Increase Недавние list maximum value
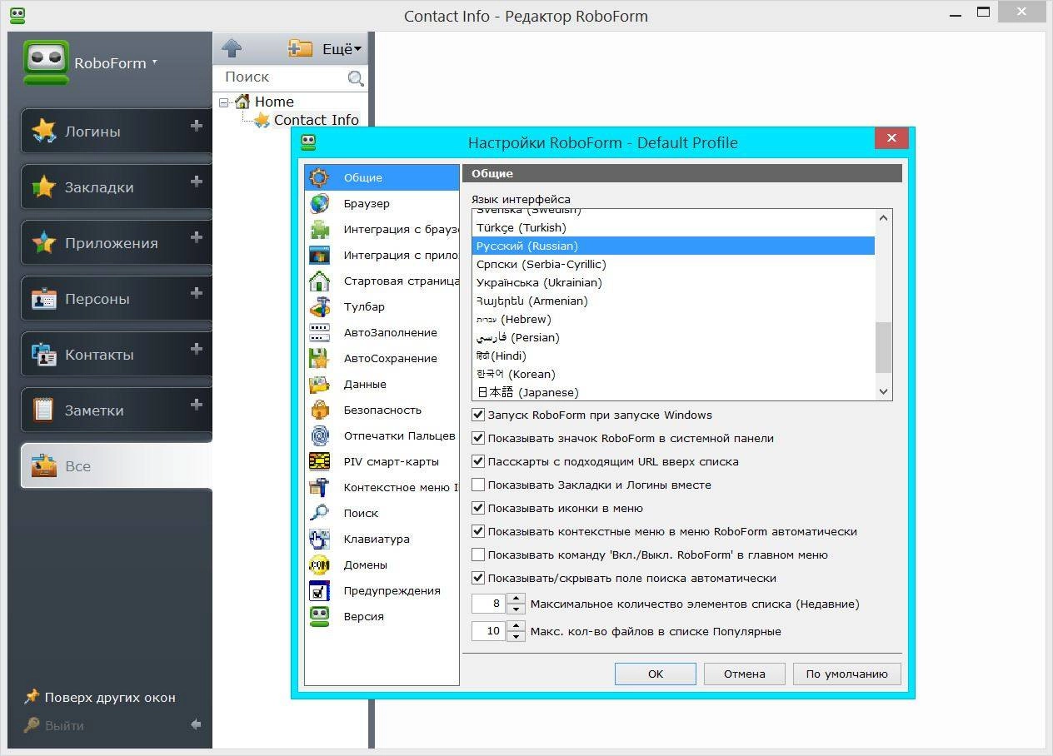The height and width of the screenshot is (756, 1053). point(516,599)
